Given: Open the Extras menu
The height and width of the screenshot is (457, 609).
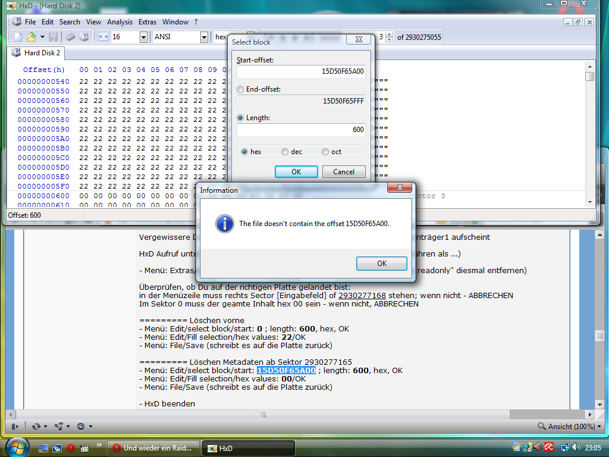Looking at the screenshot, I should point(147,22).
